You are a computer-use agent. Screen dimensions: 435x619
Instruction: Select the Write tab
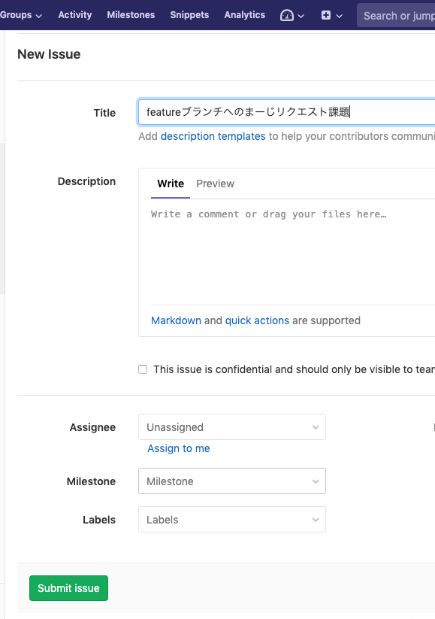click(x=171, y=184)
